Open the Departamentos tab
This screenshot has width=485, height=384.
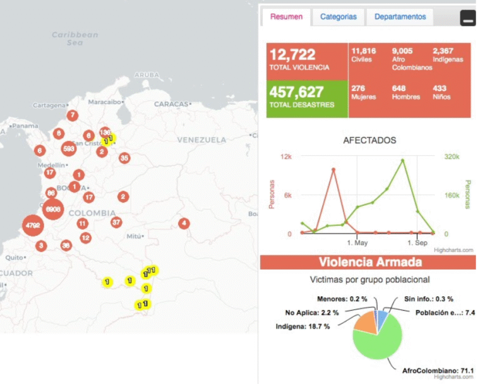(x=400, y=17)
